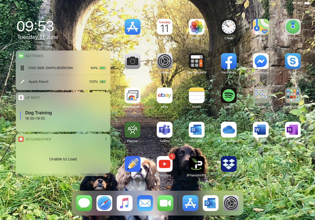Viewport: 315px width, 220px height.
Task: Tap the AccuWeather widget title
Action: [38, 139]
